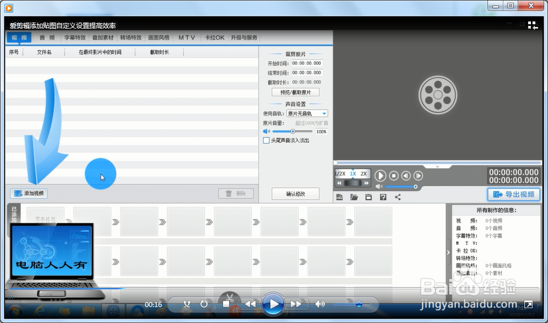This screenshot has width=548, height=323.
Task: Rewind with jog wheel left arrows
Action: 339,183
